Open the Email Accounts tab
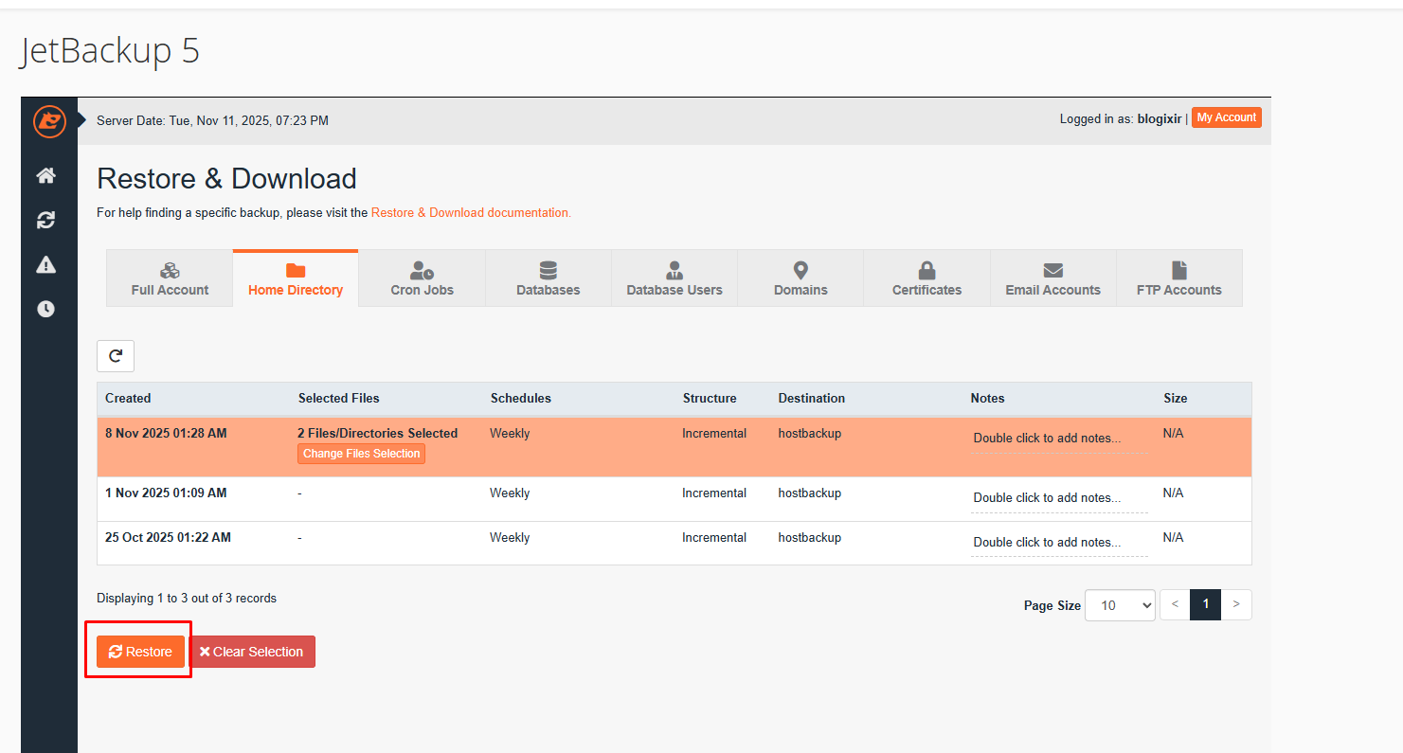 [x=1052, y=278]
